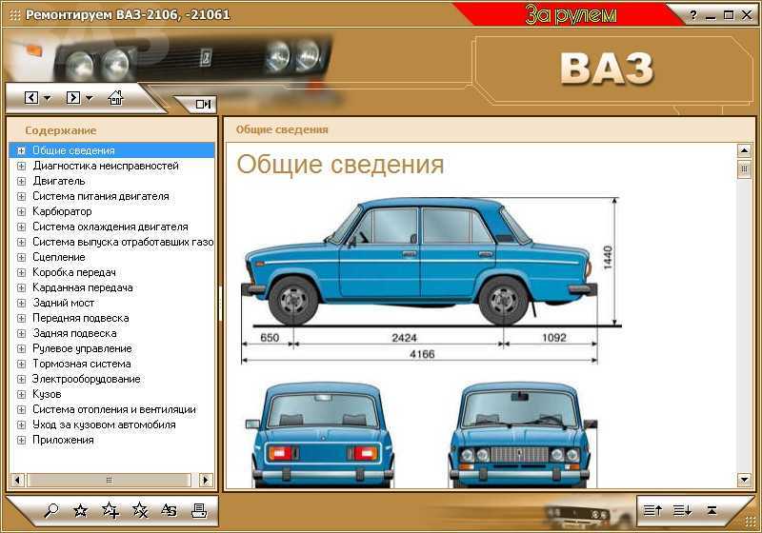Expand Карбюратор plus box

21,211
